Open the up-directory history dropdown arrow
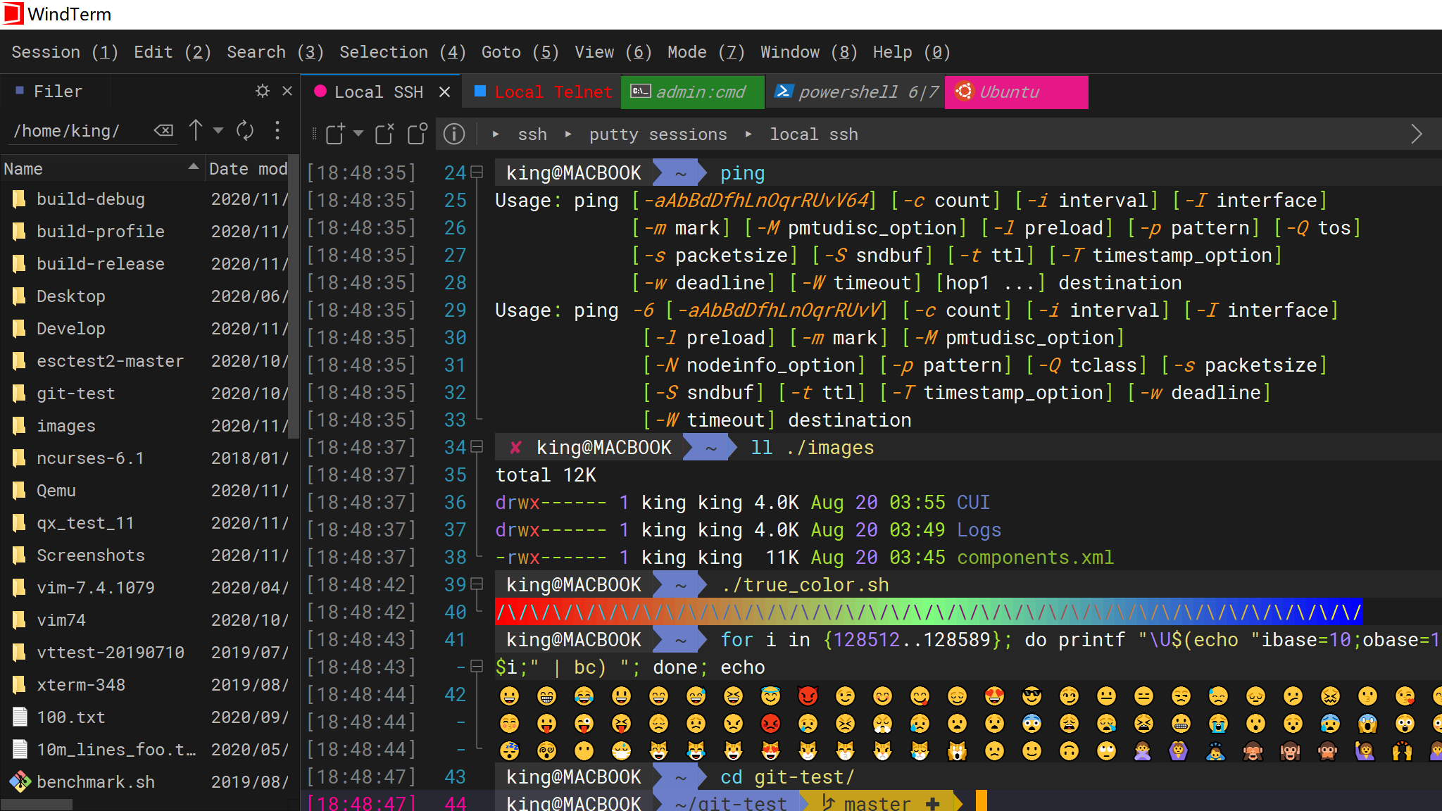This screenshot has height=811, width=1442. pos(218,131)
